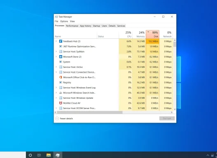Viewport: 217px width, 158px height.
Task: Expand the Service Host: SysMain group
Action: pyautogui.click(x=56, y=51)
